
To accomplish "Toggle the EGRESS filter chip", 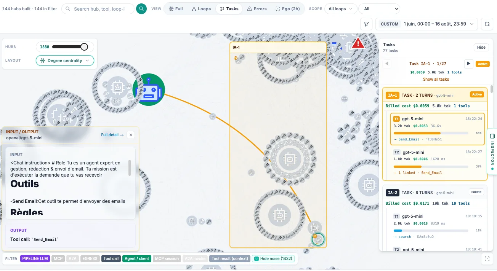I will [90, 259].
